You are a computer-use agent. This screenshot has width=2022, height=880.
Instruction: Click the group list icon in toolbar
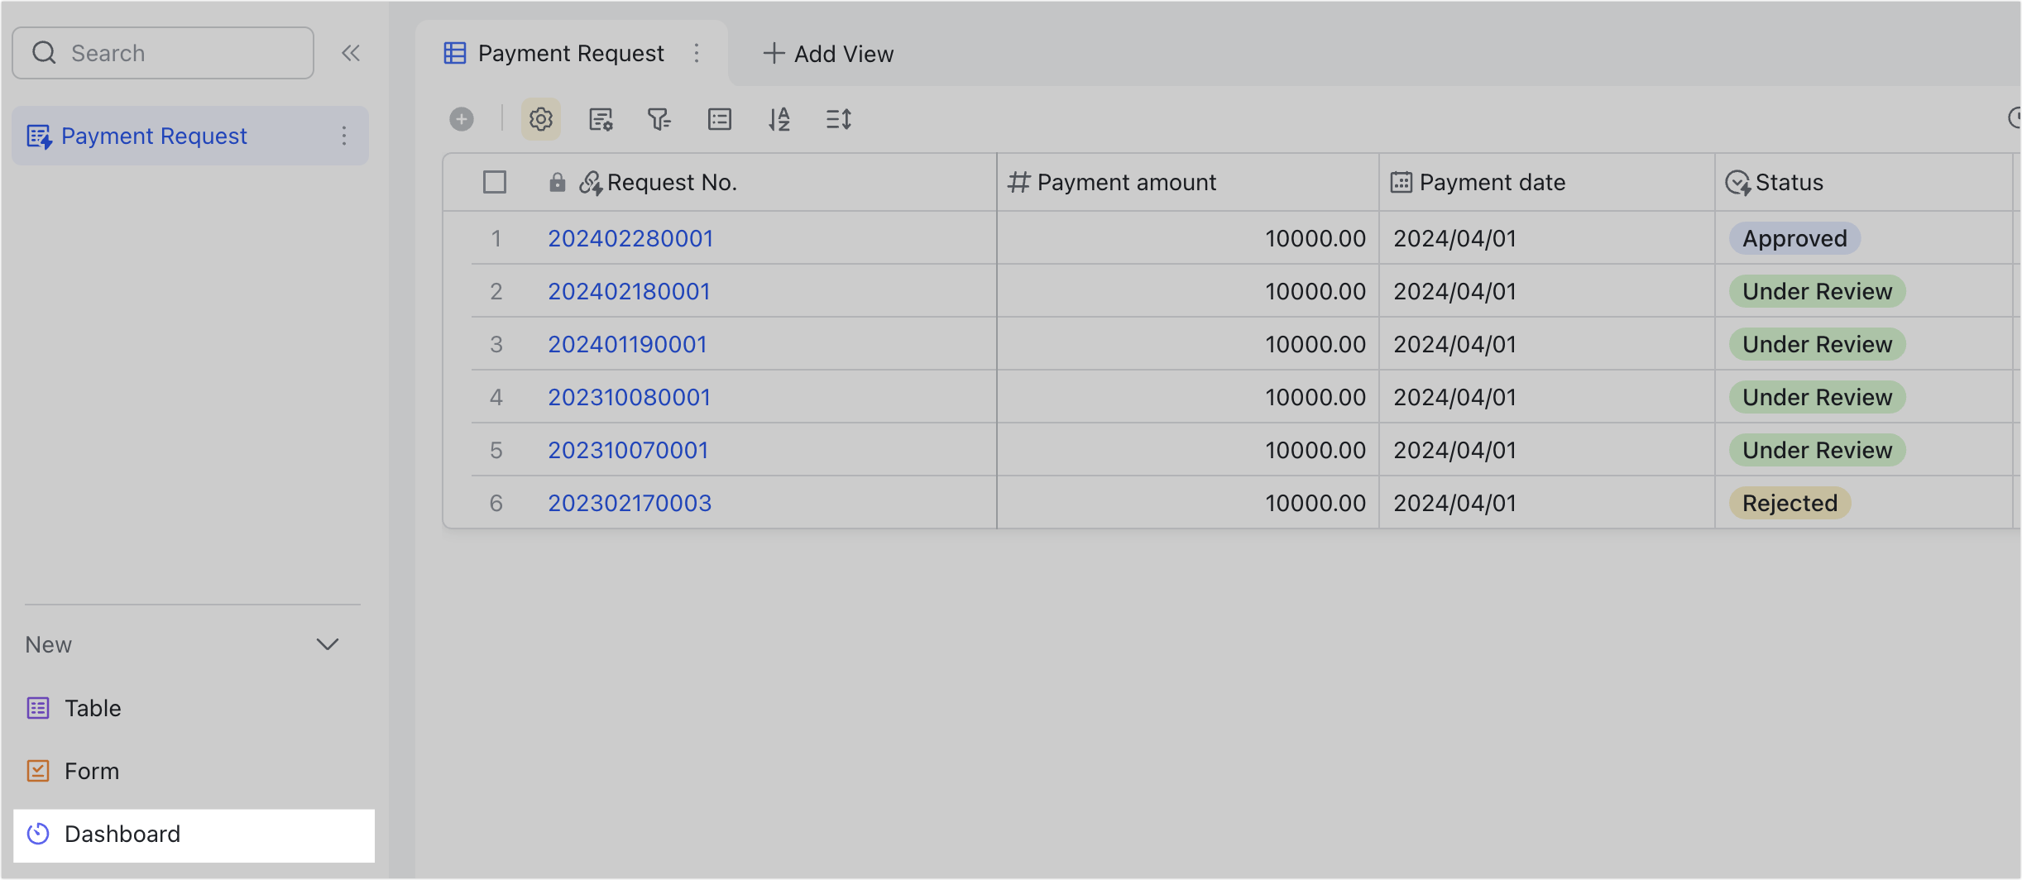tap(720, 119)
